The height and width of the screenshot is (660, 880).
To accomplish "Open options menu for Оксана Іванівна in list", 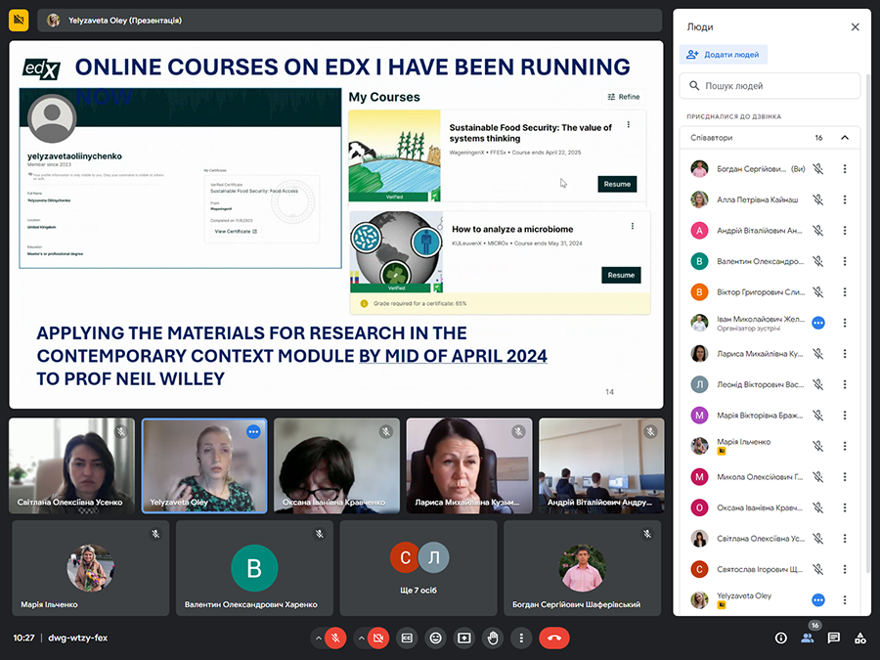I will coord(845,507).
